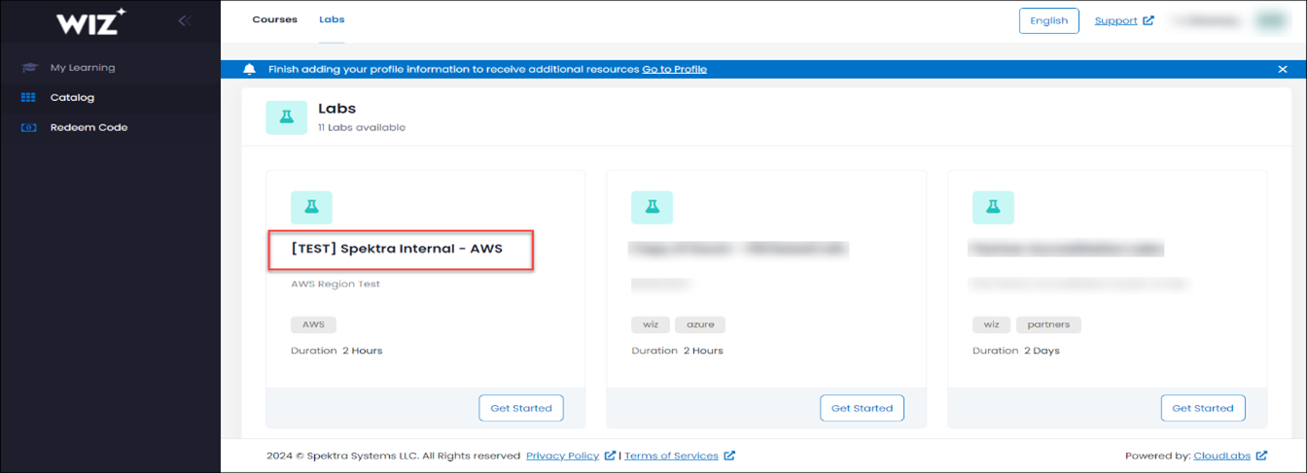Click Duration 2 Days text

[1016, 351]
